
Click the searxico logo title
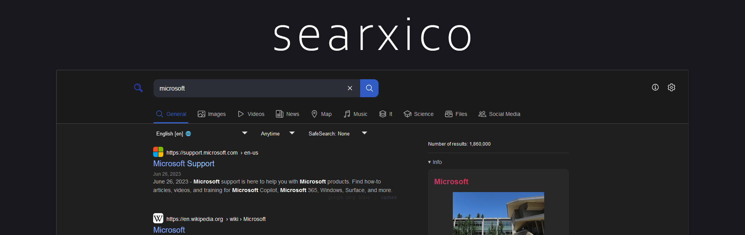click(372, 34)
